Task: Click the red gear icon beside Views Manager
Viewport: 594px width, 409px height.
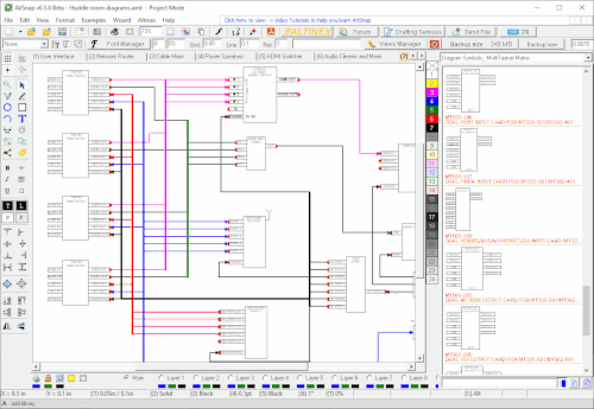Action: pos(434,44)
